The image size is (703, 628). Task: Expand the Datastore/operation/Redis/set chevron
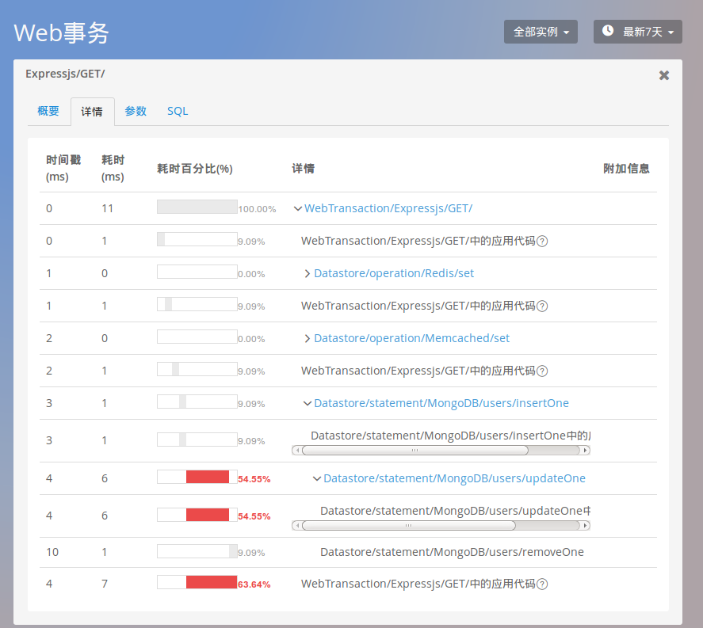(307, 274)
